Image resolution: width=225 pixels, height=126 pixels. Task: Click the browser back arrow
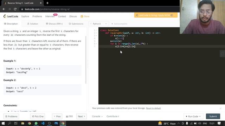(x=4, y=9)
